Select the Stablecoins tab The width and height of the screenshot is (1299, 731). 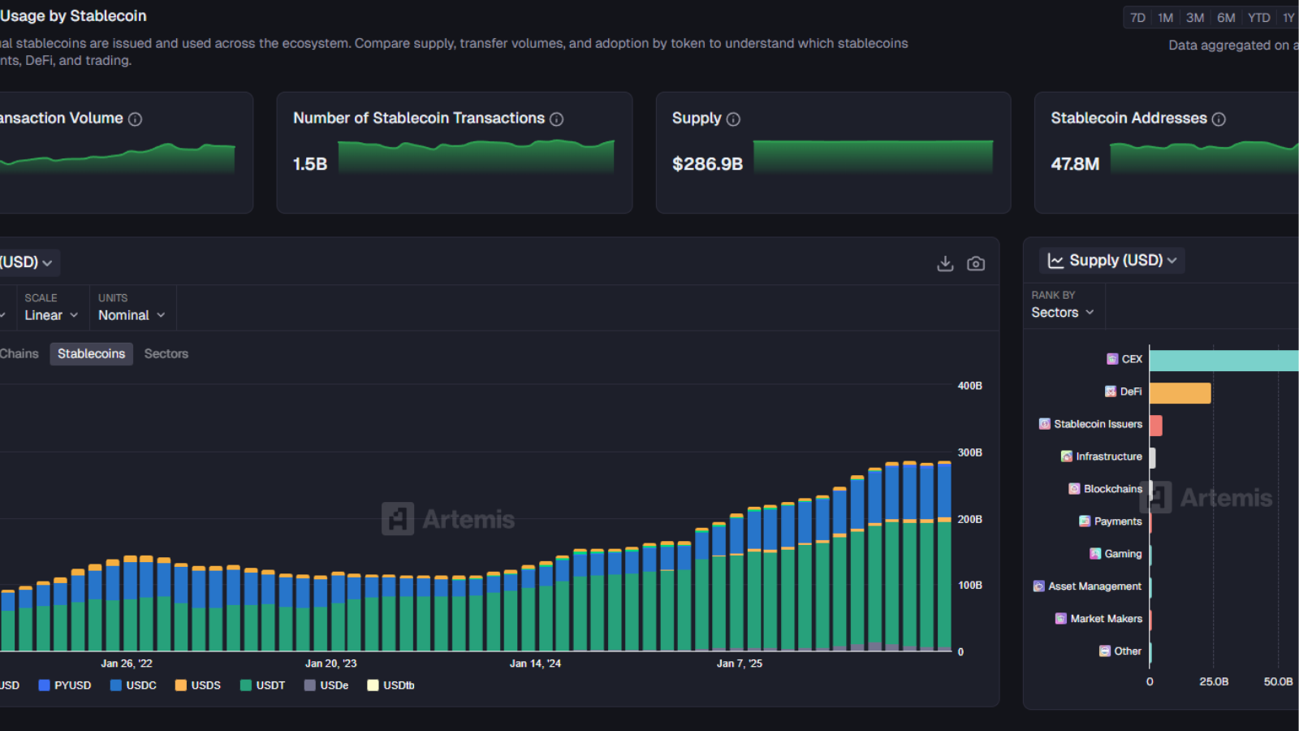tap(92, 354)
